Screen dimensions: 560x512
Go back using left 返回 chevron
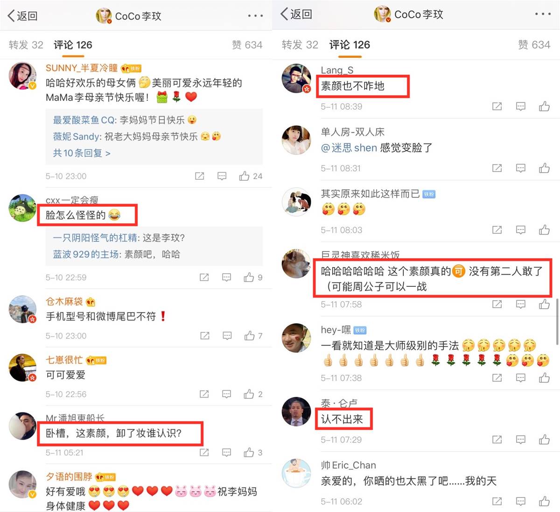(22, 16)
